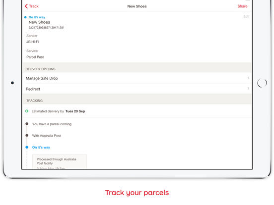Tap the iPad front camera dot
Screen dimensions: 274x205
click(12, 83)
